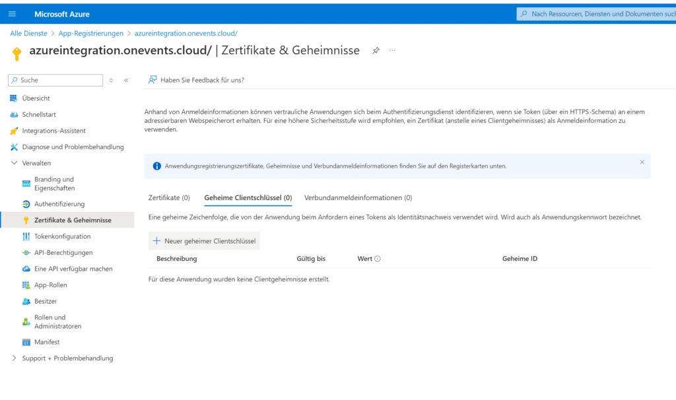Viewport: 676px width, 400px height.
Task: Collapse the sidebar with double-chevron icon
Action: pos(126,81)
